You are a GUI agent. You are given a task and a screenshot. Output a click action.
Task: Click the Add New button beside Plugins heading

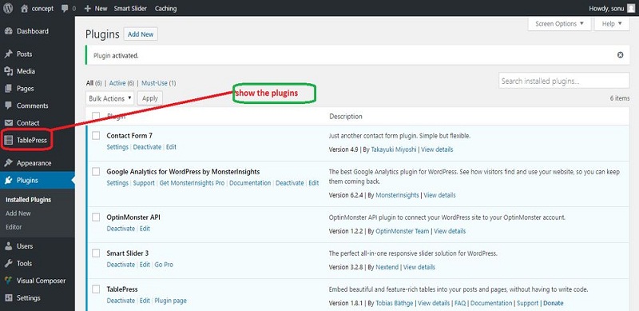[141, 34]
